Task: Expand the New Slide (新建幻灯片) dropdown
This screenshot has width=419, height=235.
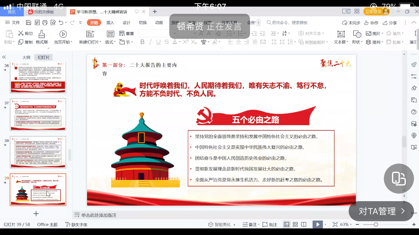Action: 90,42
